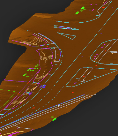Select the red marker between the two right-side islands
This screenshot has width=118, height=136.
click(x=97, y=65)
